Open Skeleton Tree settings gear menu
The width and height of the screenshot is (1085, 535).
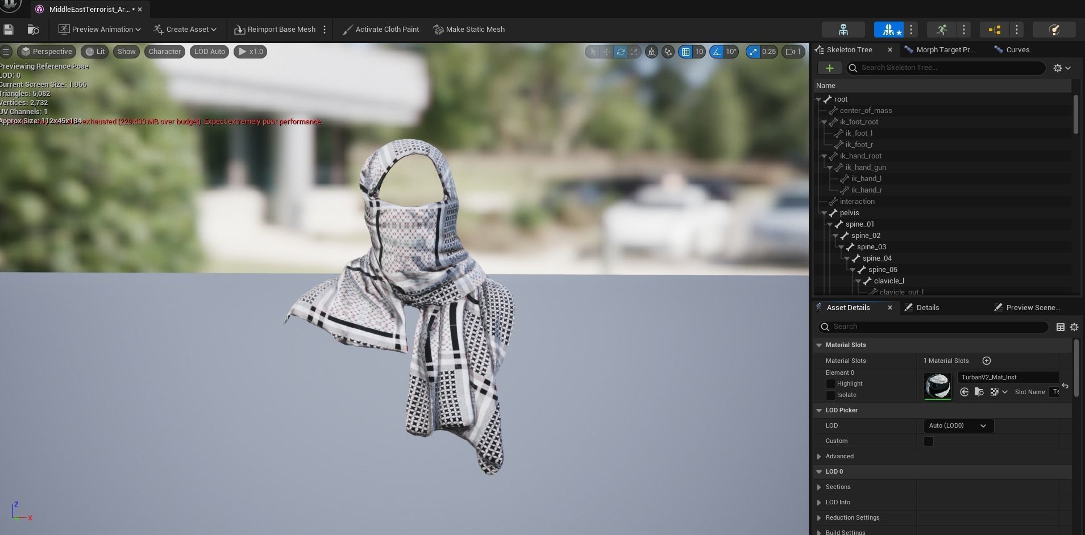[1062, 68]
